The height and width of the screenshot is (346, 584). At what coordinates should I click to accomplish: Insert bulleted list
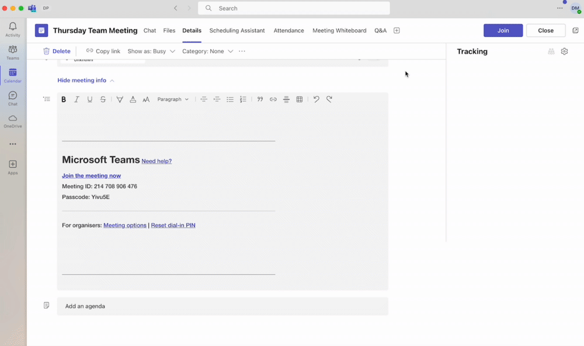coord(230,99)
